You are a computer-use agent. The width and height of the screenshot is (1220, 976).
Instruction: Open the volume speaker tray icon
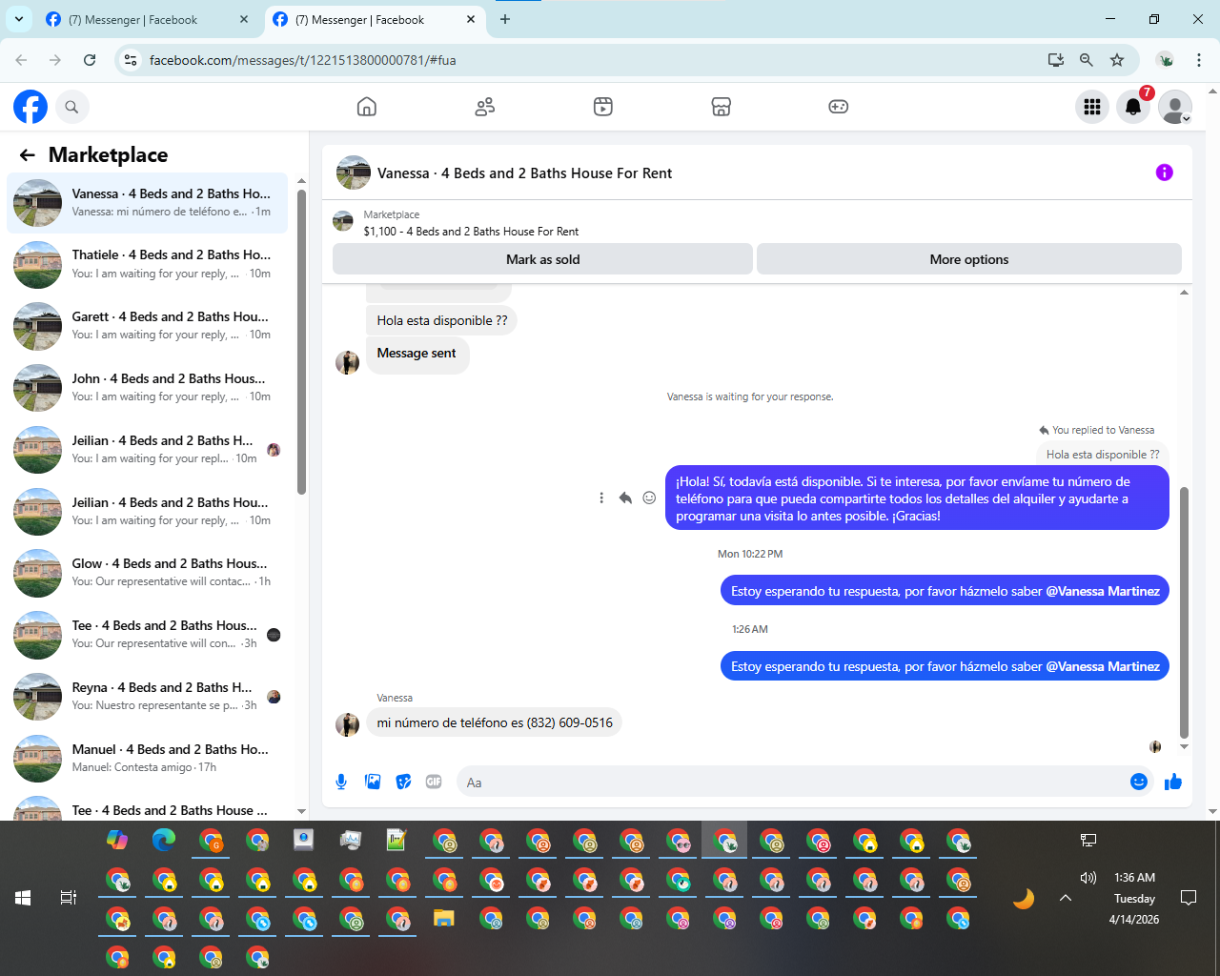coord(1088,878)
